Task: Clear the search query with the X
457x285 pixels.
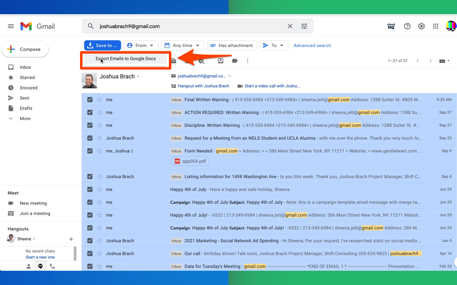Action: point(290,26)
